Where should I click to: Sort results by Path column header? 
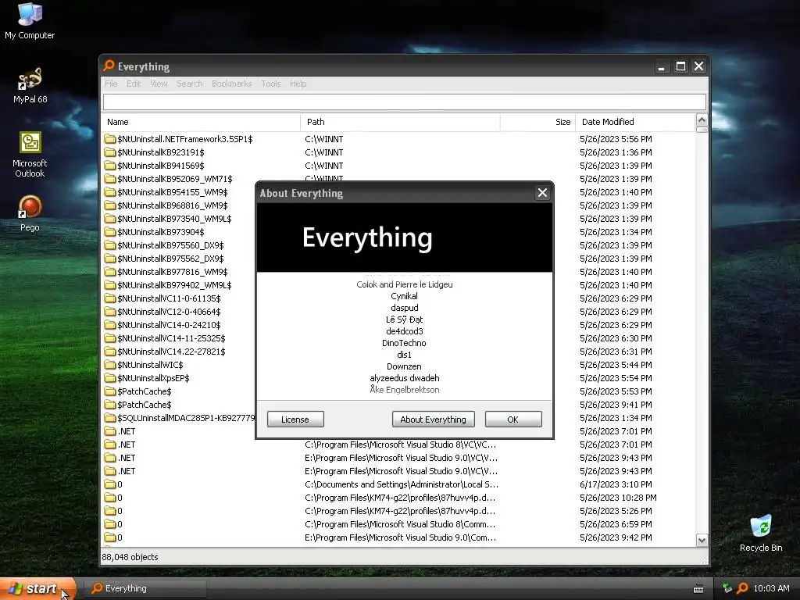(x=401, y=122)
